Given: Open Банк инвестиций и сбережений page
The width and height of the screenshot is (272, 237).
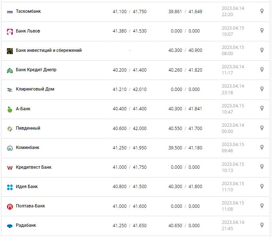Looking at the screenshot, I should (x=49, y=50).
